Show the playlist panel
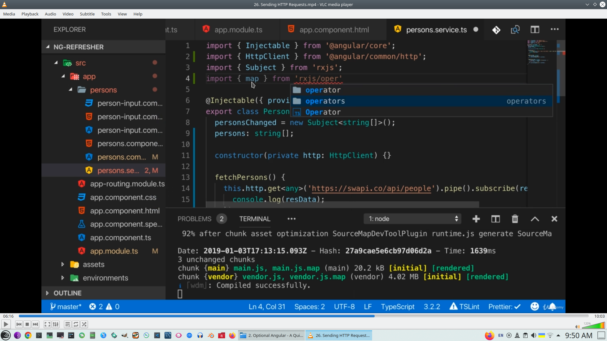 click(67, 324)
